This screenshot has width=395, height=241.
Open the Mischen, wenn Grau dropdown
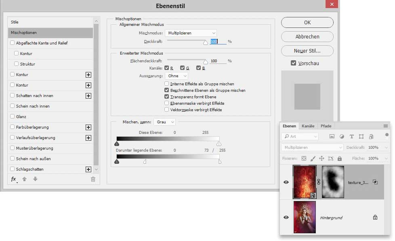click(x=165, y=122)
